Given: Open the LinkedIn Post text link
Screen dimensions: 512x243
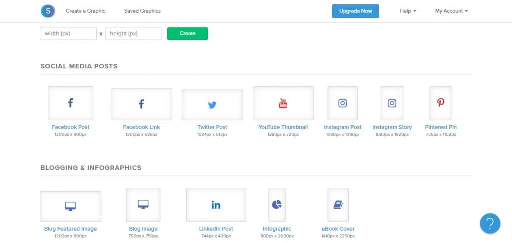Looking at the screenshot, I should [x=216, y=229].
